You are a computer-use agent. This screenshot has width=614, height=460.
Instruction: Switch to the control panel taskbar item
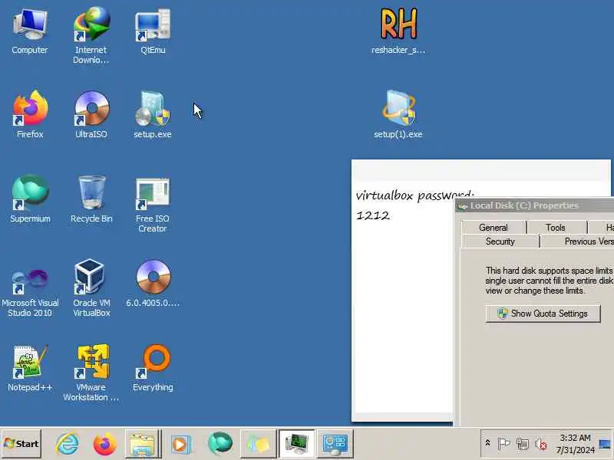point(335,444)
